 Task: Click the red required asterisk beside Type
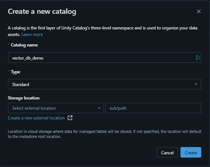coord(9,71)
